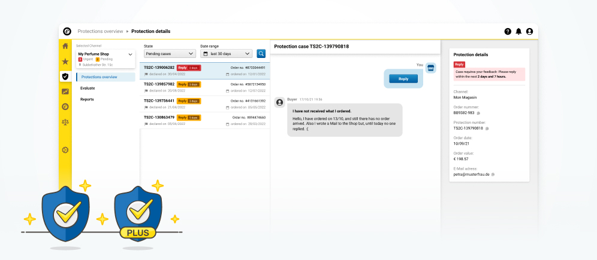The height and width of the screenshot is (260, 597).
Task: Select case TS2C-139857982
Action: 205,87
